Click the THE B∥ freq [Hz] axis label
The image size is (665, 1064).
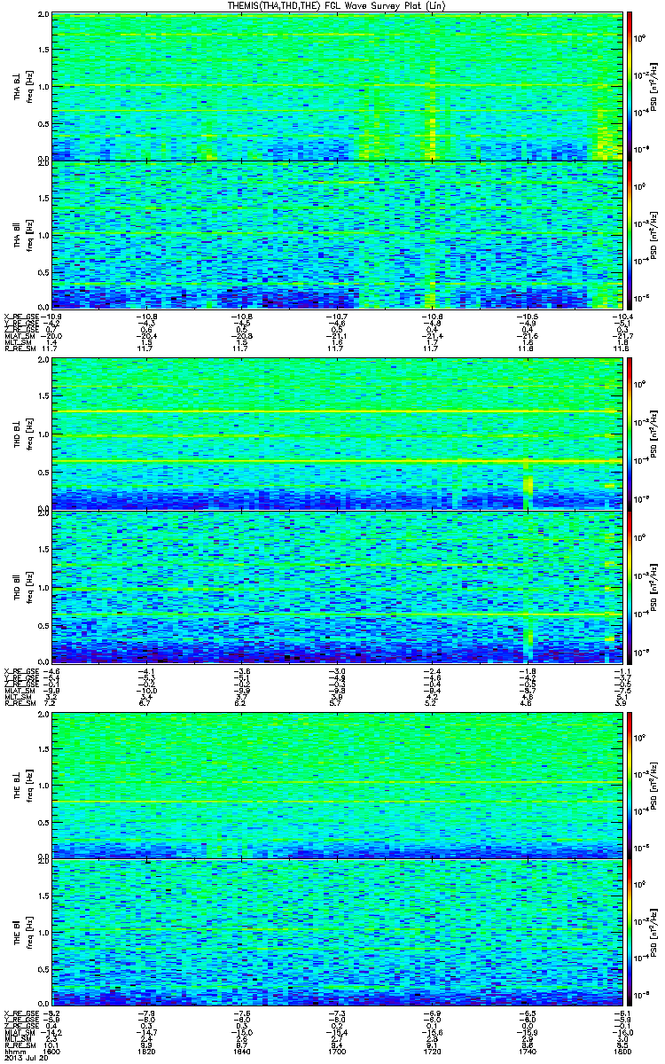[x=25, y=933]
